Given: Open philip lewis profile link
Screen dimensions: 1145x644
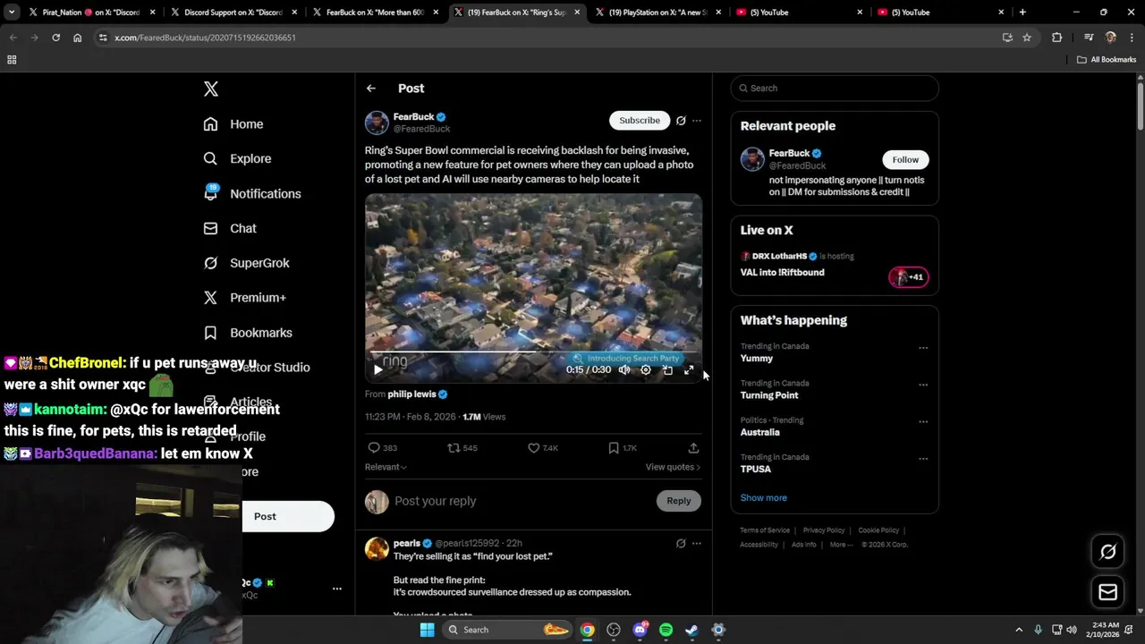Looking at the screenshot, I should [411, 394].
